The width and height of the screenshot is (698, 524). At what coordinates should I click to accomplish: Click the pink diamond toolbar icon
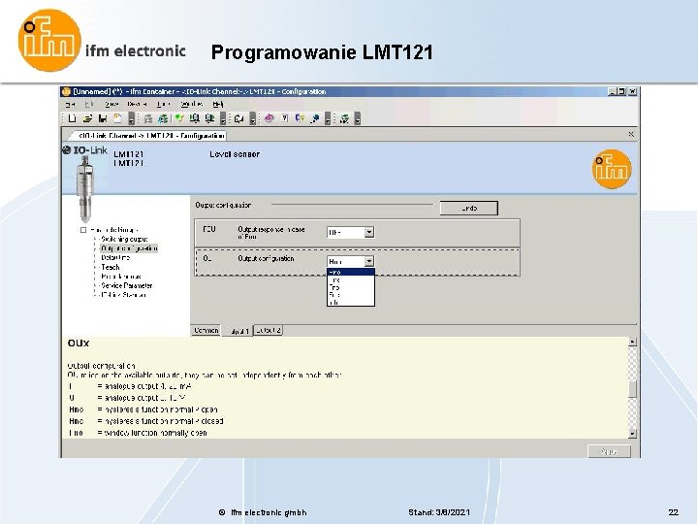269,118
